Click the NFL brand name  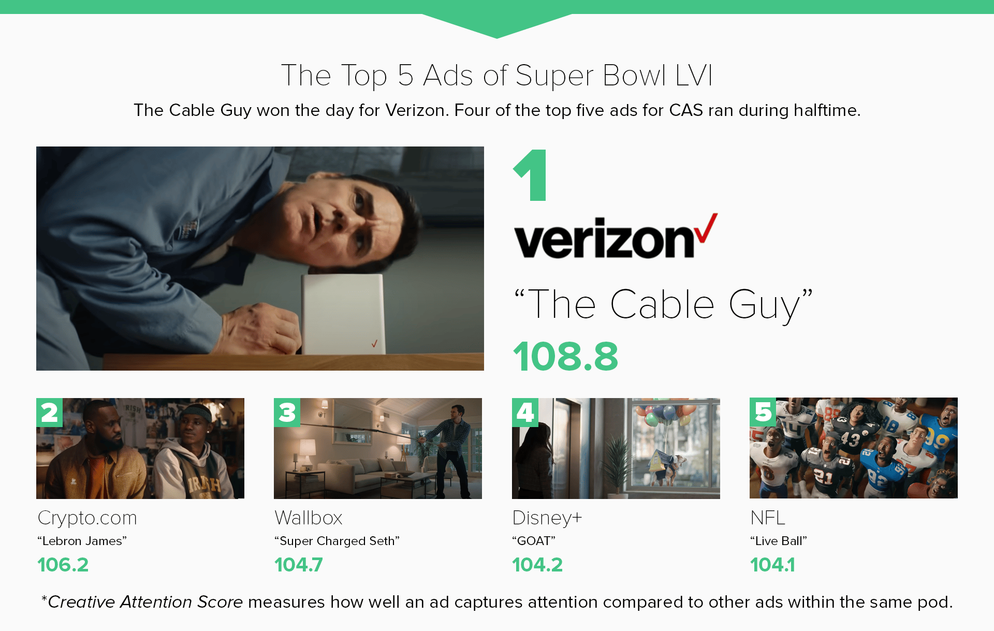click(x=768, y=518)
